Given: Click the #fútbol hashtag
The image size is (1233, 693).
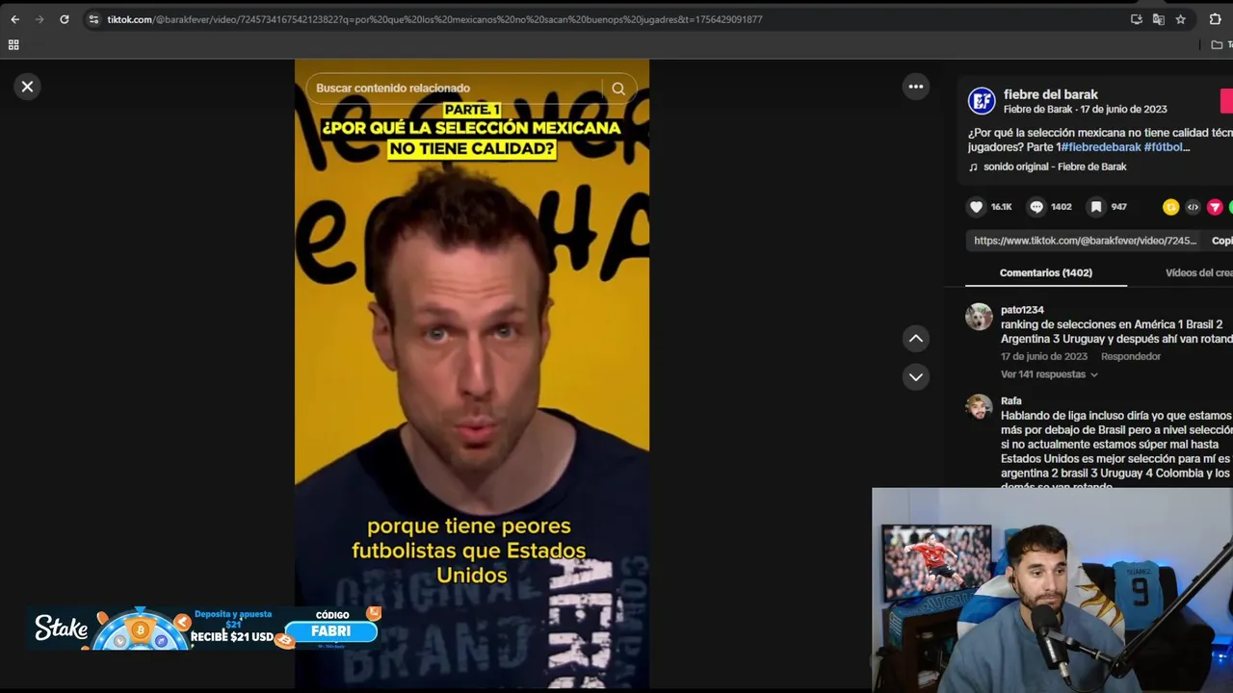Looking at the screenshot, I should coord(1167,147).
